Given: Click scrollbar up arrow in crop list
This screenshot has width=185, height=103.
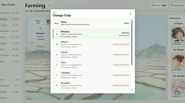Looking at the screenshot, I should [x=132, y=20].
